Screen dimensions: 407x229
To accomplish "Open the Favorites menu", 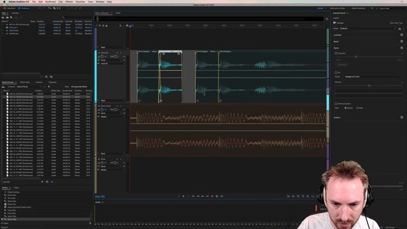I will pos(80,1).
